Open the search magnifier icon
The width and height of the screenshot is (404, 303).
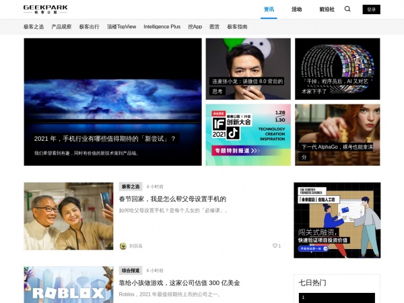coord(347,9)
